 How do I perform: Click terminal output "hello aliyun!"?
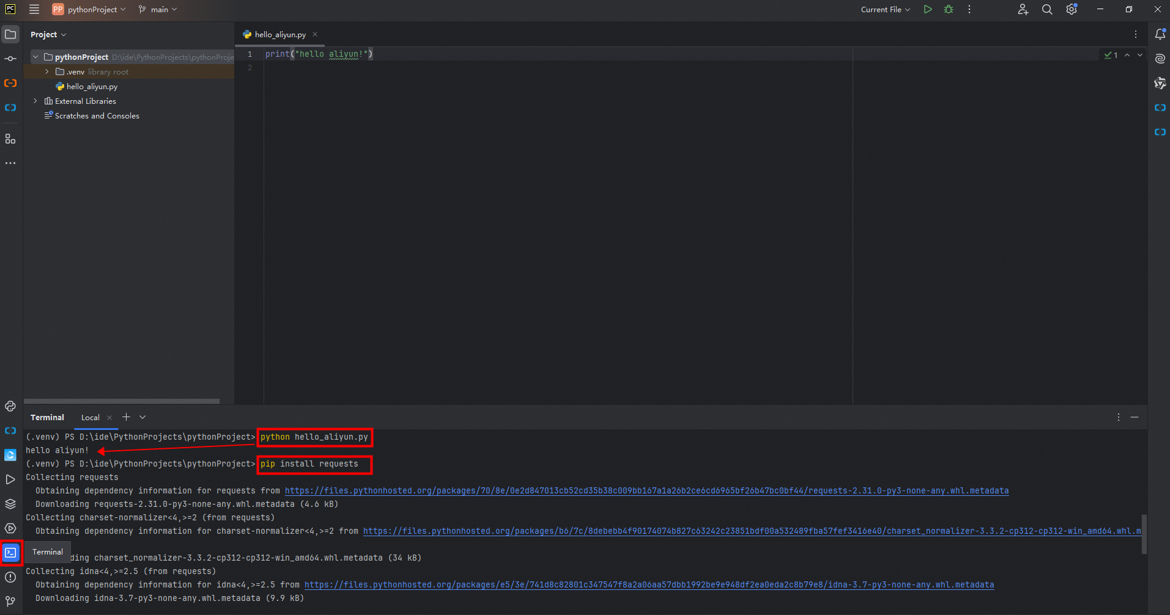57,450
